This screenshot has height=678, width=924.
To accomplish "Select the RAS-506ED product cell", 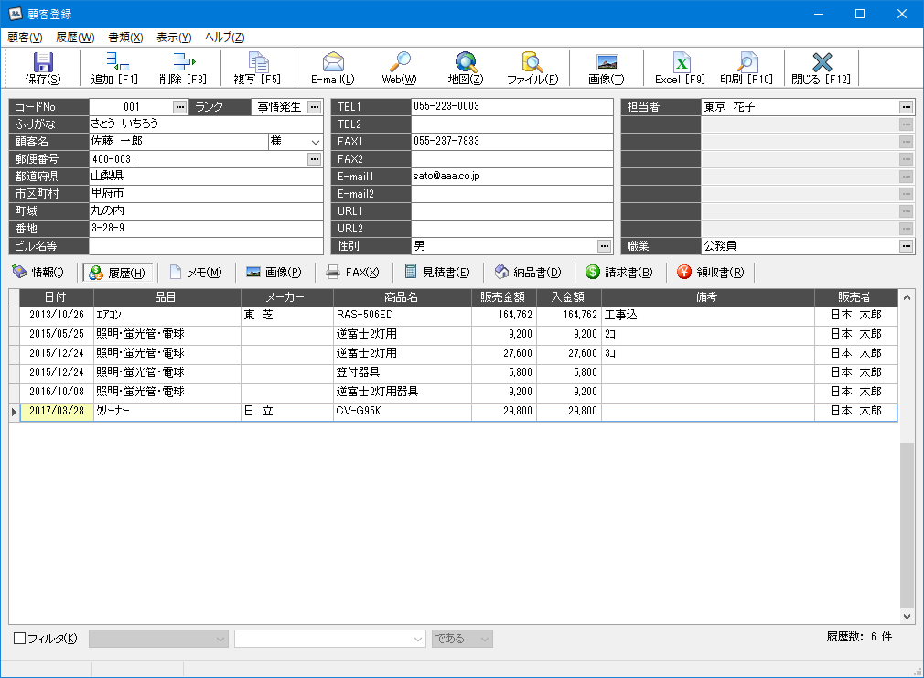I will [x=403, y=316].
